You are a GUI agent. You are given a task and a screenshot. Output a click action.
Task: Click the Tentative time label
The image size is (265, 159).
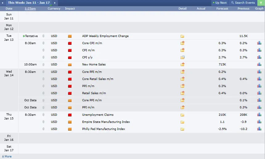coord(31,36)
